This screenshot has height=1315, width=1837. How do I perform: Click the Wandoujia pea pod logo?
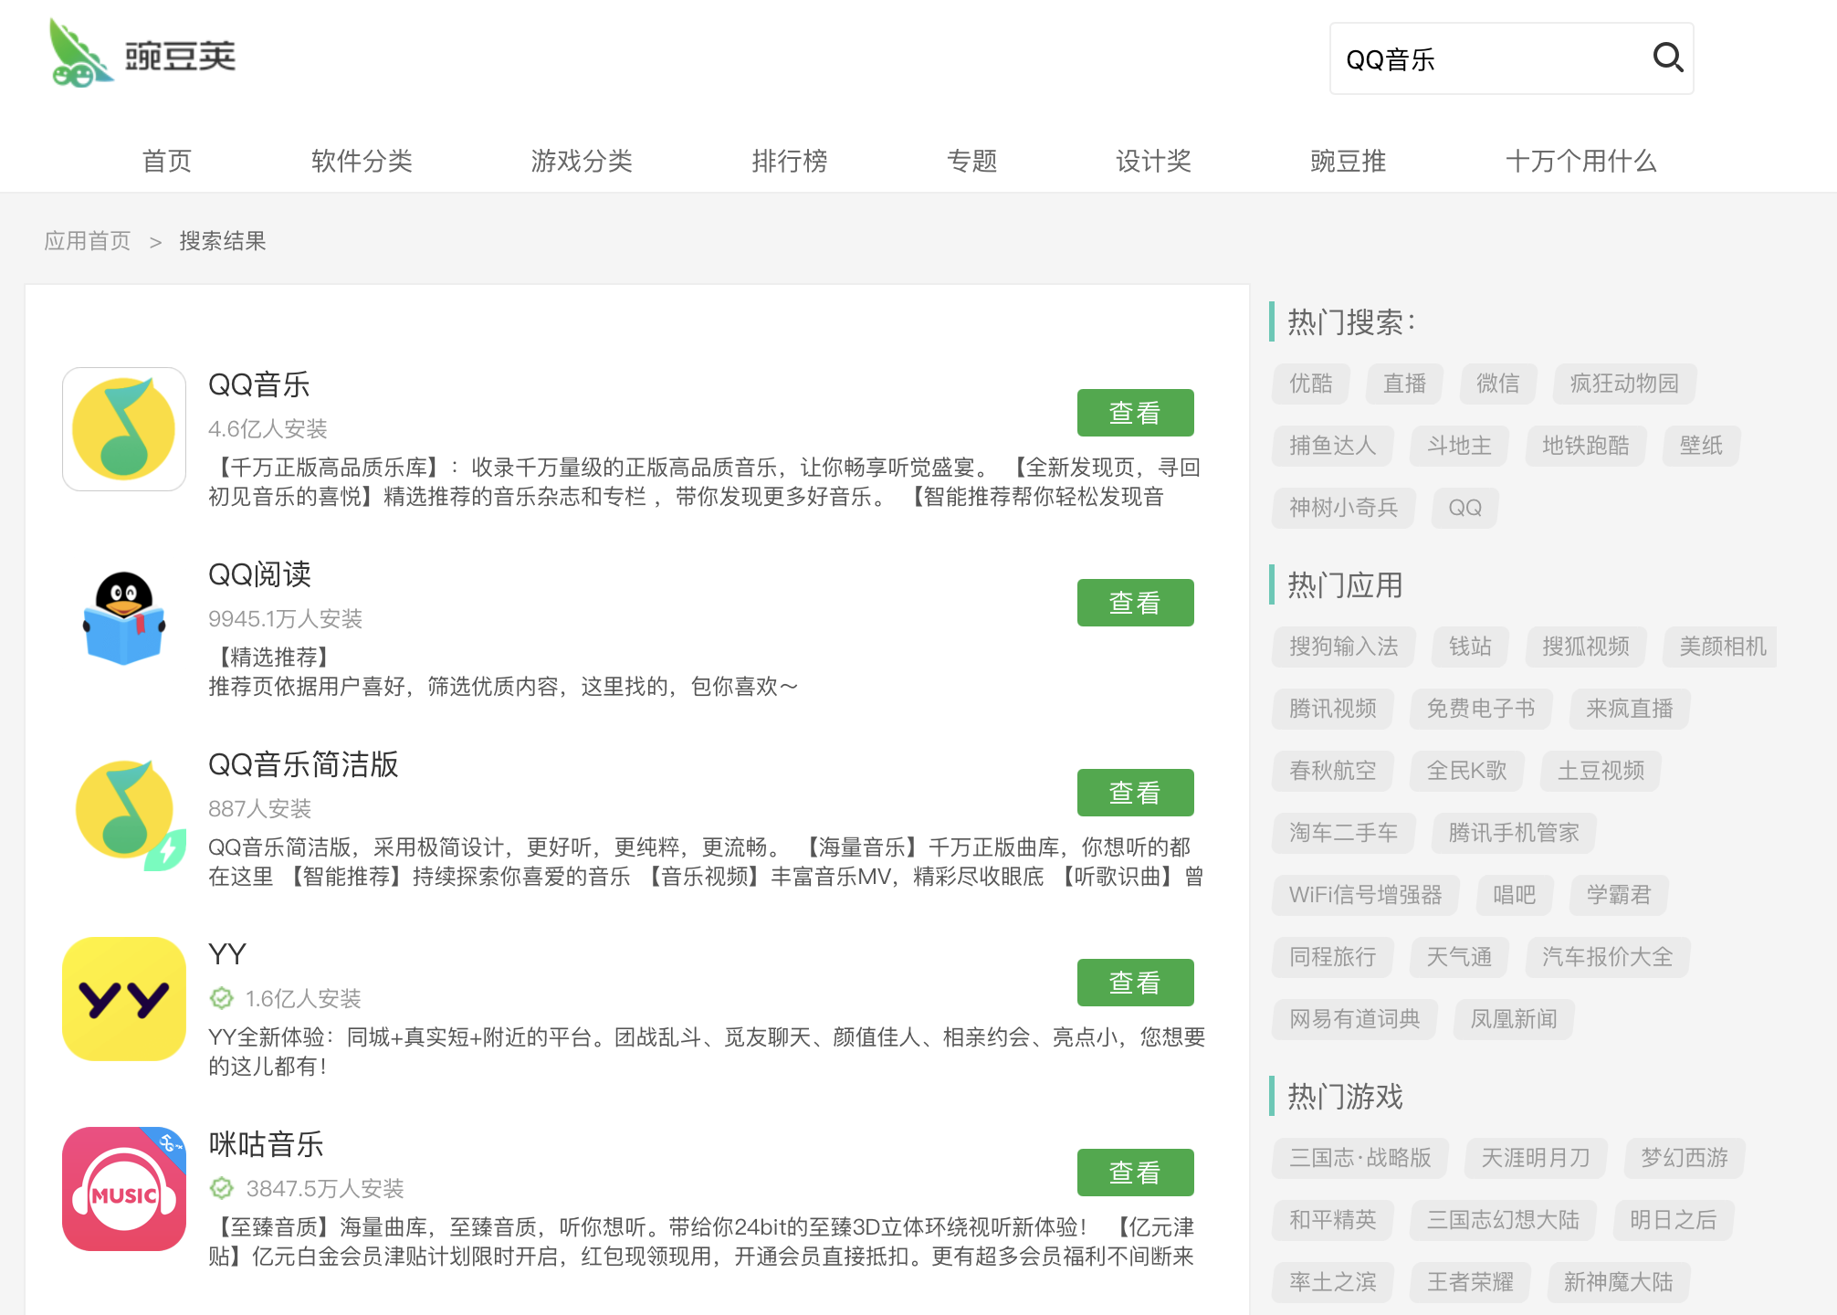[82, 55]
